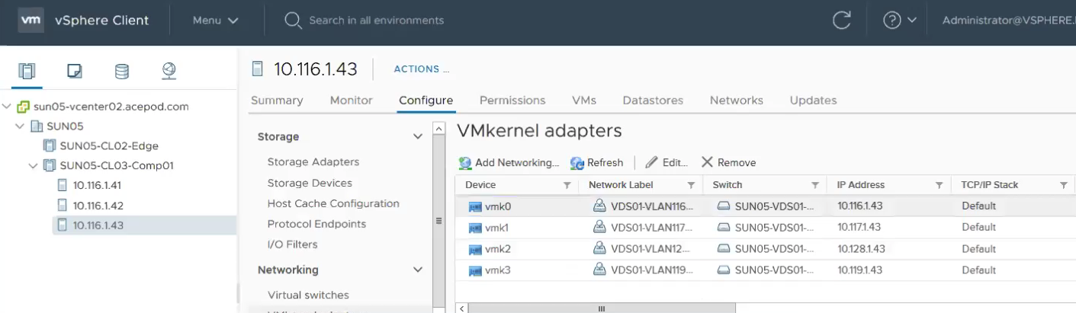Select SUN05-CL03-Comp01 cluster

click(117, 165)
